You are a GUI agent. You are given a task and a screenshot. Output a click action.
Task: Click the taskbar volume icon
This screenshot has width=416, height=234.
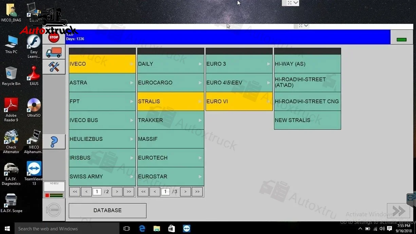[382, 229]
